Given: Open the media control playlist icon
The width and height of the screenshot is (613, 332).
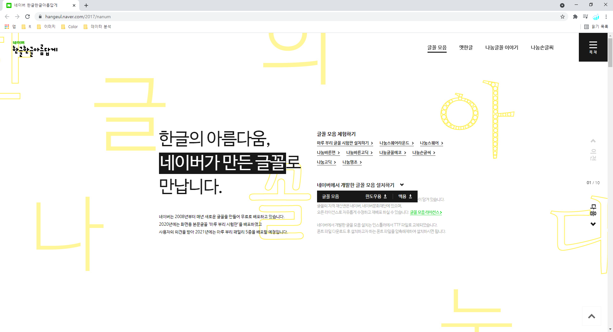Looking at the screenshot, I should pos(585,17).
